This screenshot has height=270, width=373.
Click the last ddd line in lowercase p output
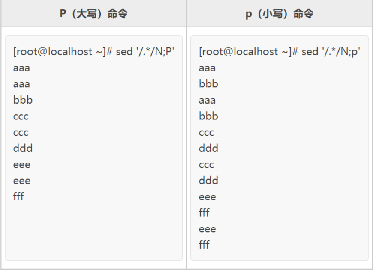[208, 181]
